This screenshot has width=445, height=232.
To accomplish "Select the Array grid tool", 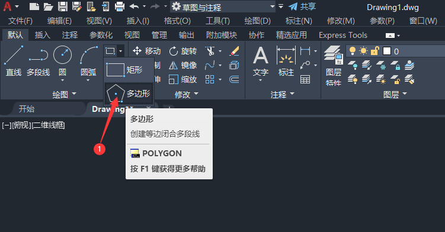I will pyautogui.click(x=210, y=79).
